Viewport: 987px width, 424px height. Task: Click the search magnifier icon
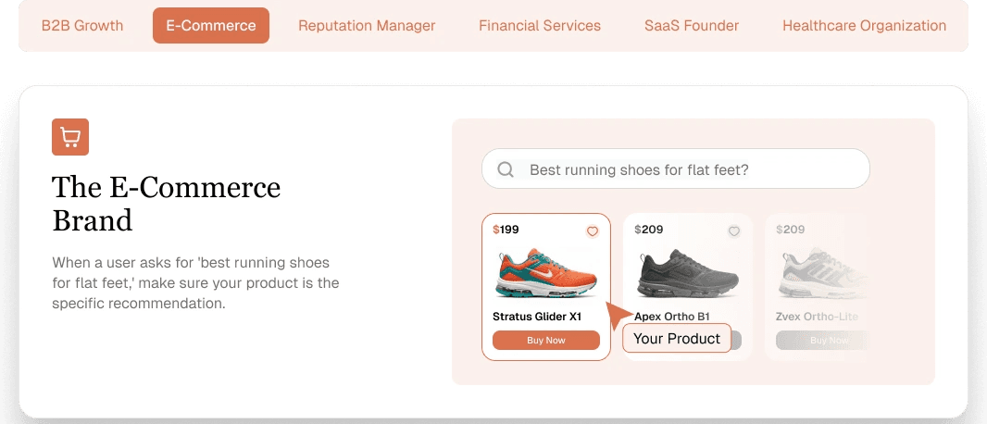click(506, 169)
